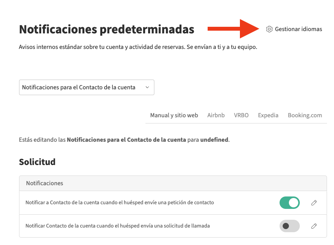Click the Notificaciones predeterminadas page heading
Screen dimensions: 334x245
coord(107,29)
